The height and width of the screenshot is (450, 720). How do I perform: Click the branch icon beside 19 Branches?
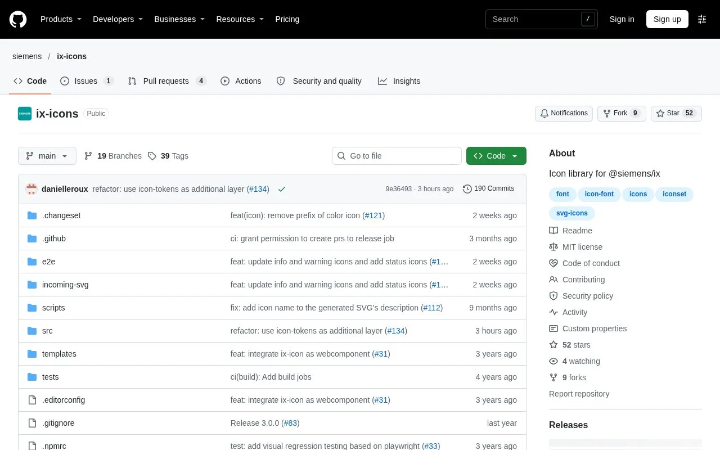(x=88, y=156)
